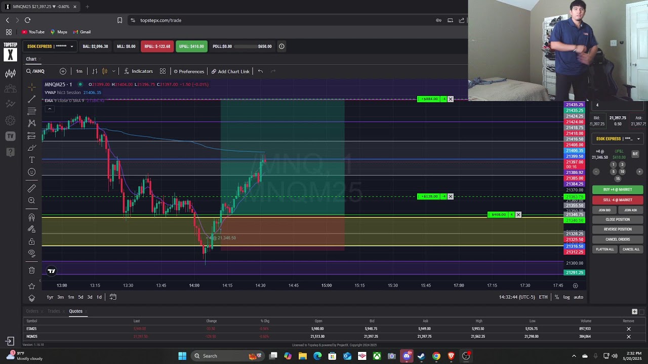Select the trend line drawing tool
The image size is (648, 364).
click(32, 99)
